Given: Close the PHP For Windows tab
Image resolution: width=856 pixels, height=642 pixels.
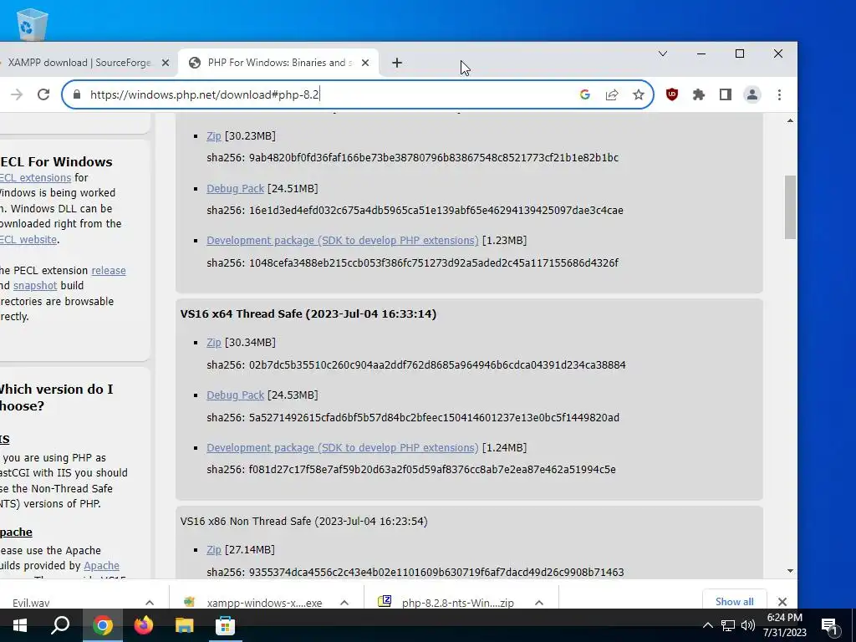Looking at the screenshot, I should point(365,63).
